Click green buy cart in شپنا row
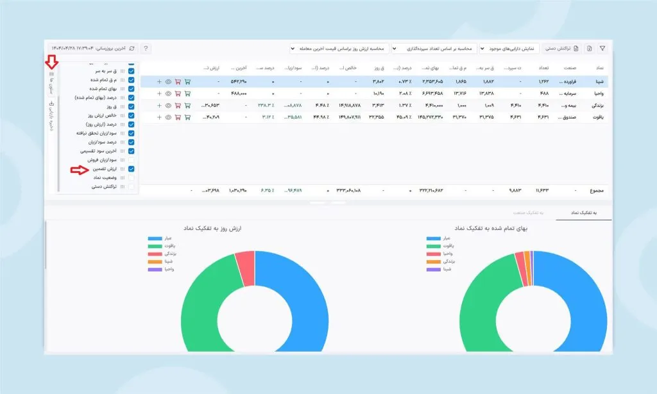The image size is (657, 394). click(187, 82)
